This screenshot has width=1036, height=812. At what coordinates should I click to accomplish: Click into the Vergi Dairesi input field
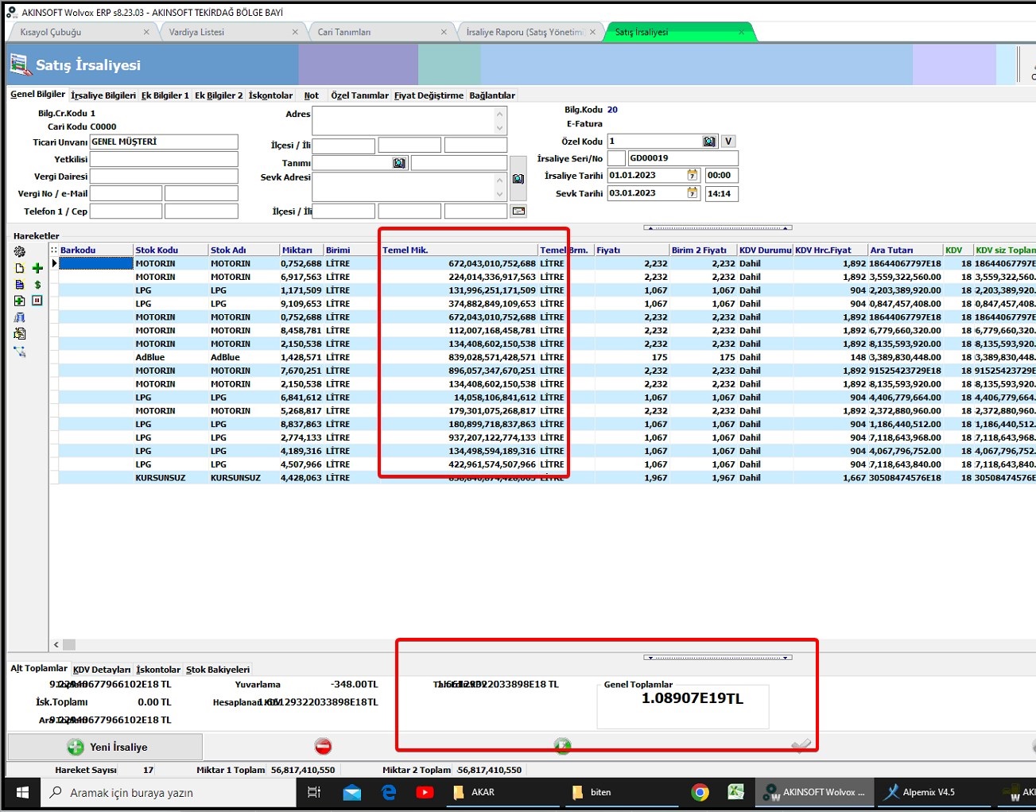pos(164,177)
